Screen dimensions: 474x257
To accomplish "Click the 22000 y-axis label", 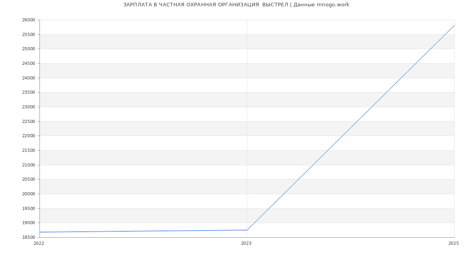I will point(28,136).
